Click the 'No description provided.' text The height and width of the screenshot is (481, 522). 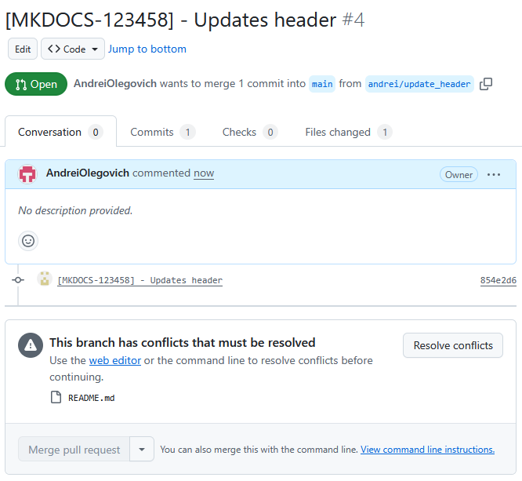[75, 210]
